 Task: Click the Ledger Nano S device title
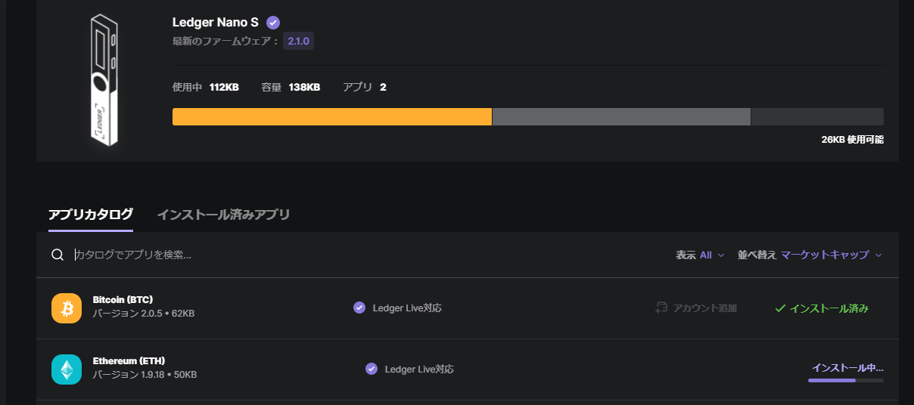(x=216, y=23)
